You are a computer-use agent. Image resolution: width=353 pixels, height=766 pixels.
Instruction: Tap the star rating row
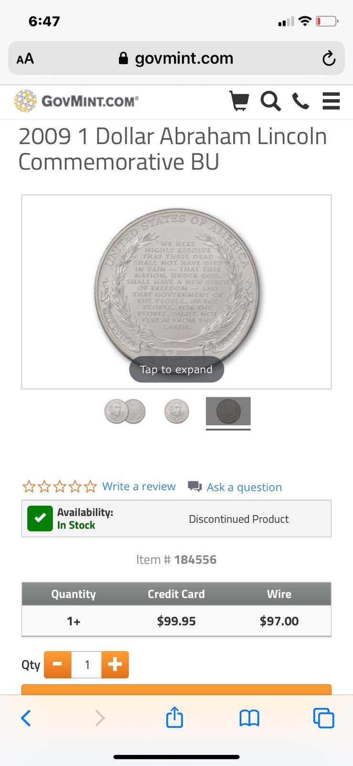60,486
